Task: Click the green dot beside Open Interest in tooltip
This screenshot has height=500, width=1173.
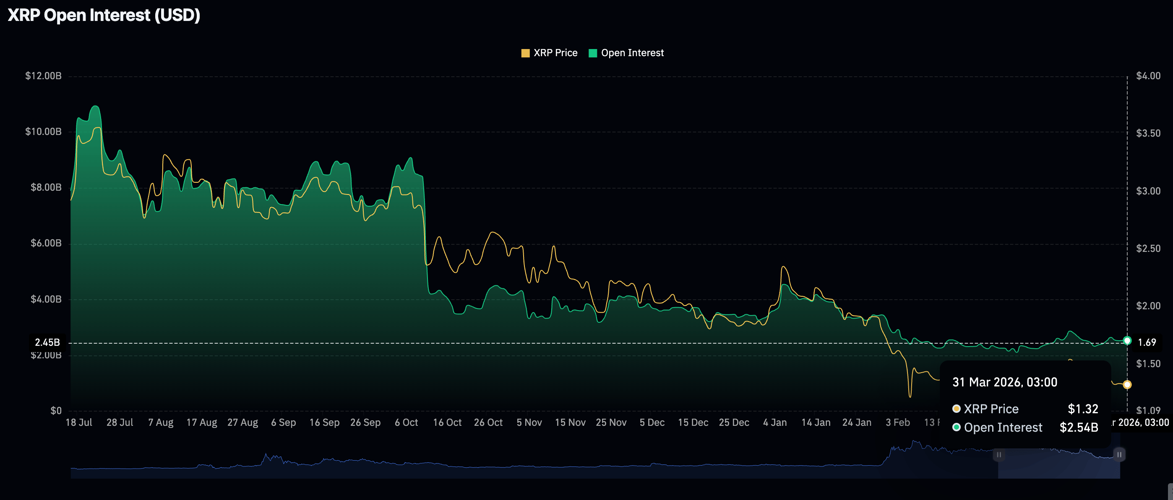Action: (x=956, y=427)
